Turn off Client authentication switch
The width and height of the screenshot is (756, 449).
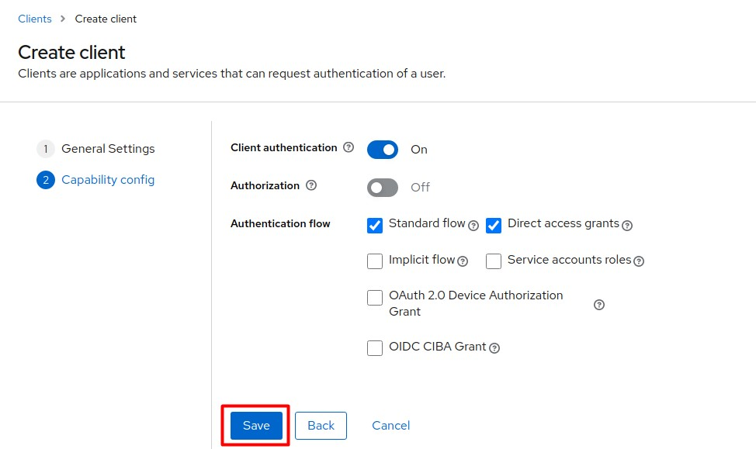pyautogui.click(x=383, y=150)
